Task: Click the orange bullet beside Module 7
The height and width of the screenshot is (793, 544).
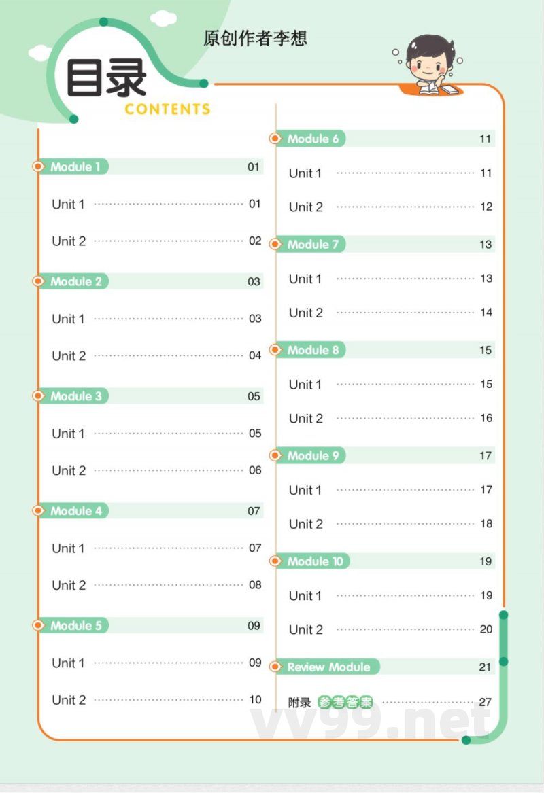Action: (x=275, y=244)
